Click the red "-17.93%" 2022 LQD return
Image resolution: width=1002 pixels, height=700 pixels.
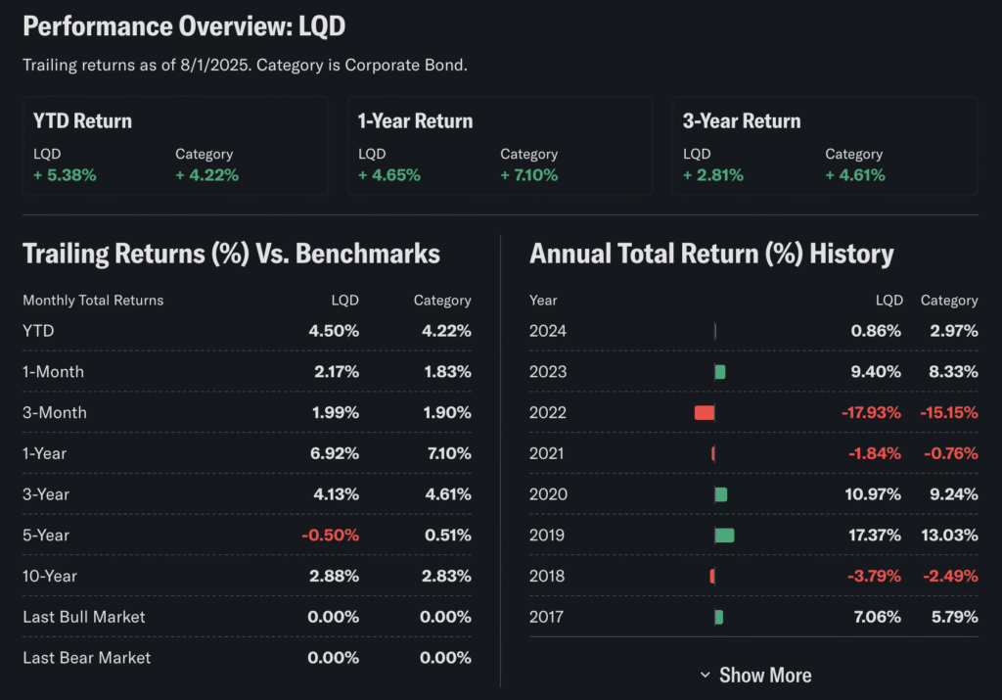tap(871, 413)
